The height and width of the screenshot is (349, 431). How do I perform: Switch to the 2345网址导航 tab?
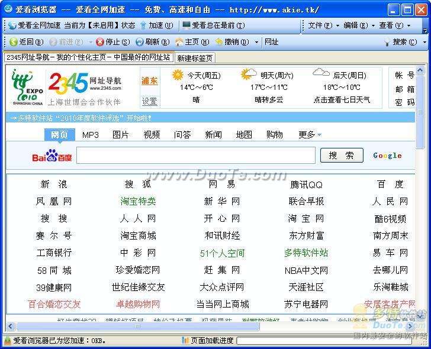coord(89,57)
